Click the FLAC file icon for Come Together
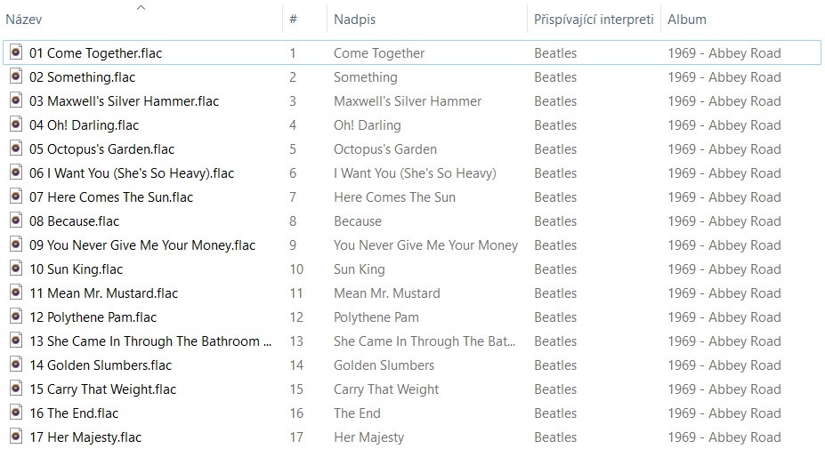825x465 pixels. (15, 52)
